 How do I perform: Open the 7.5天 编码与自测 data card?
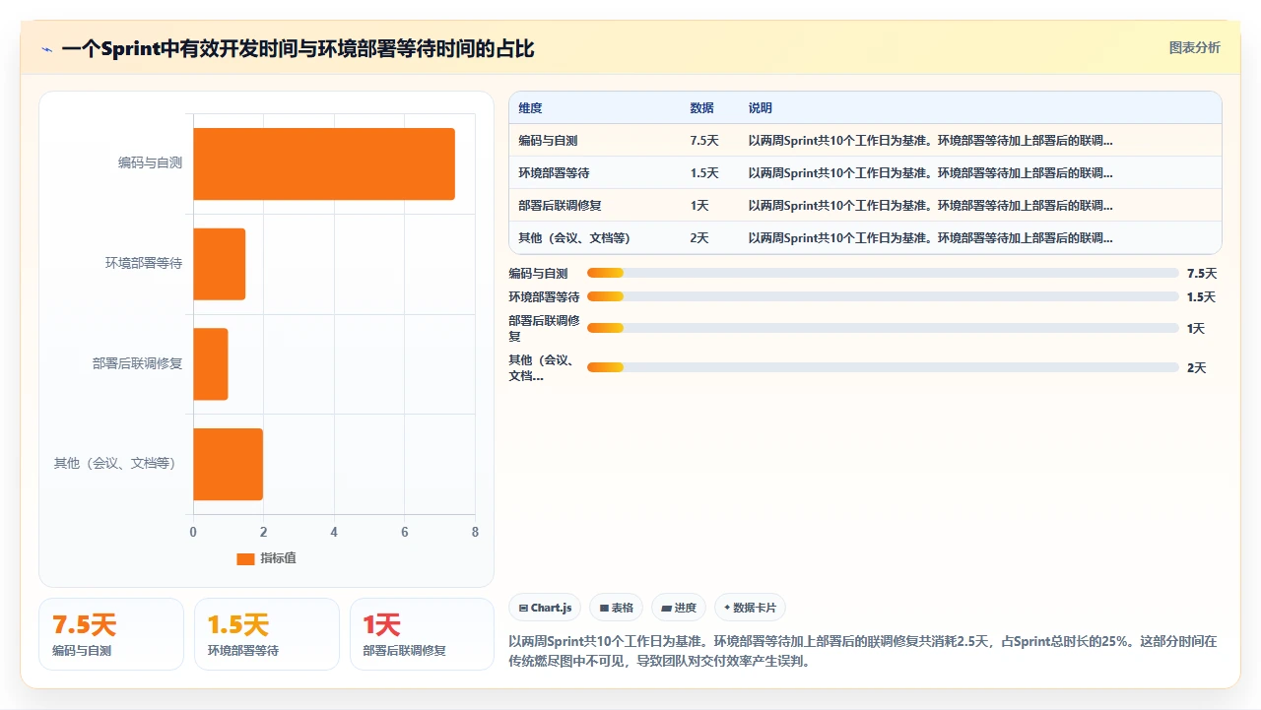coord(111,634)
